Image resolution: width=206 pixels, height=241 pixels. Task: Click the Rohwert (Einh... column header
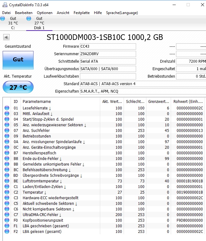click(188, 101)
